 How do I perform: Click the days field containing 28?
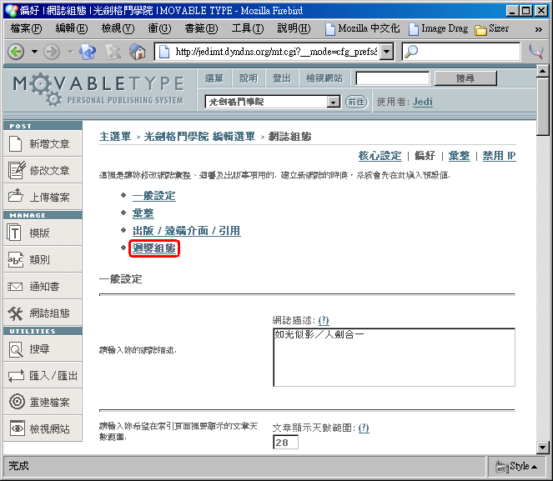[x=285, y=442]
